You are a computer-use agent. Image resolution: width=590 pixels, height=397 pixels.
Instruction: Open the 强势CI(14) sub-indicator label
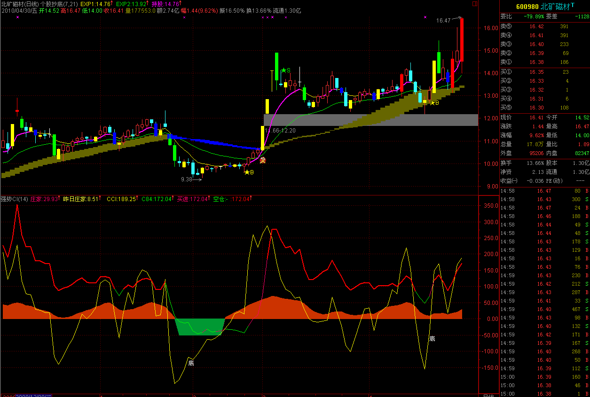[15, 199]
